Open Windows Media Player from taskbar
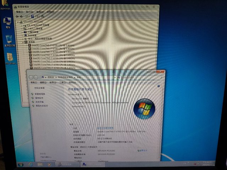 [49, 164]
